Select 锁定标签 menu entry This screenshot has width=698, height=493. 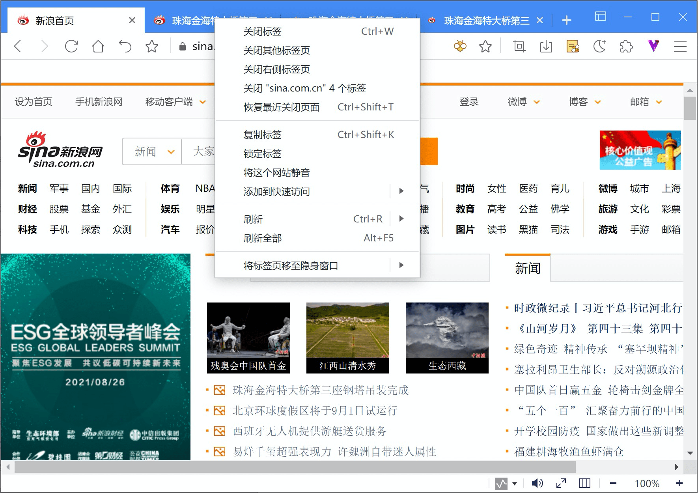coord(317,154)
